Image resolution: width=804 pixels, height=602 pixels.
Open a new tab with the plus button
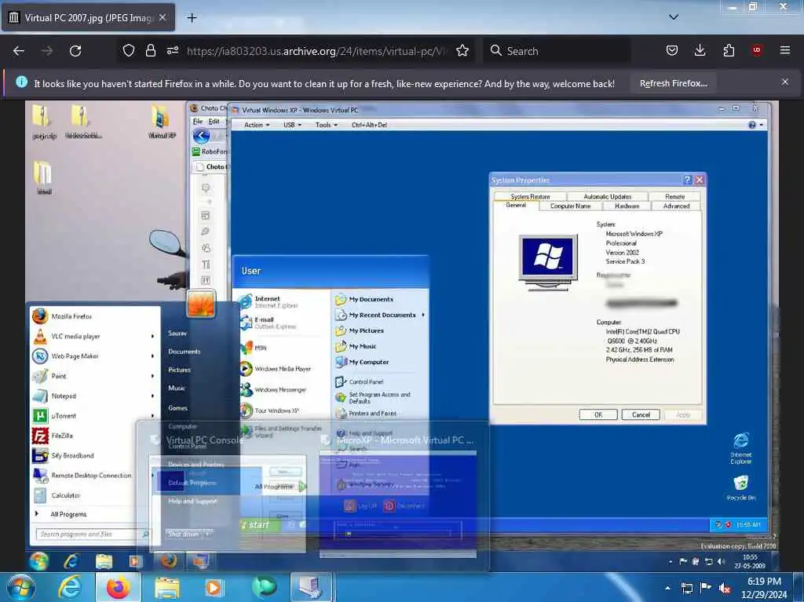(x=192, y=18)
